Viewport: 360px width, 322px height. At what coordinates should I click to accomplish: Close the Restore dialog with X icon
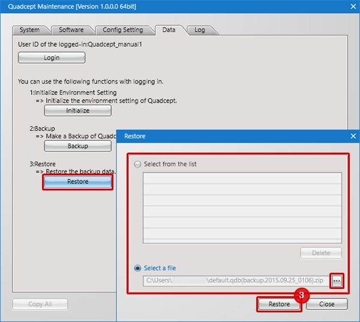click(x=353, y=136)
